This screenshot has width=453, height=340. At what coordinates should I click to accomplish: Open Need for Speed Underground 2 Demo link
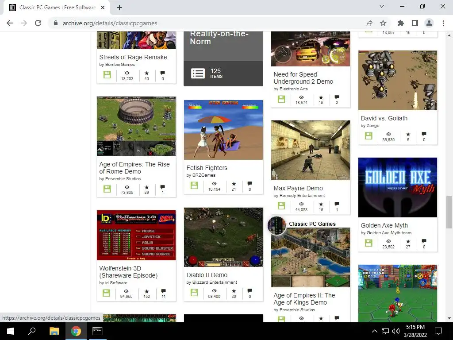pyautogui.click(x=303, y=78)
